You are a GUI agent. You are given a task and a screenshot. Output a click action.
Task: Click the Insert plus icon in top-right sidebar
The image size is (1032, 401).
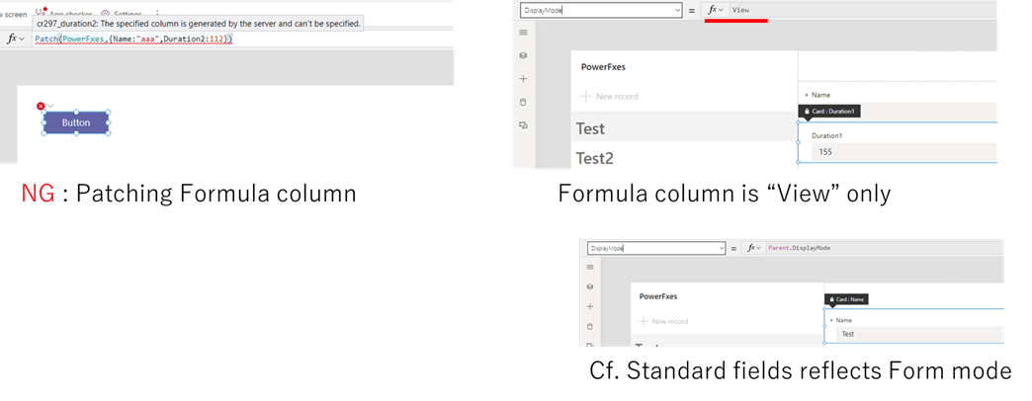(x=523, y=79)
